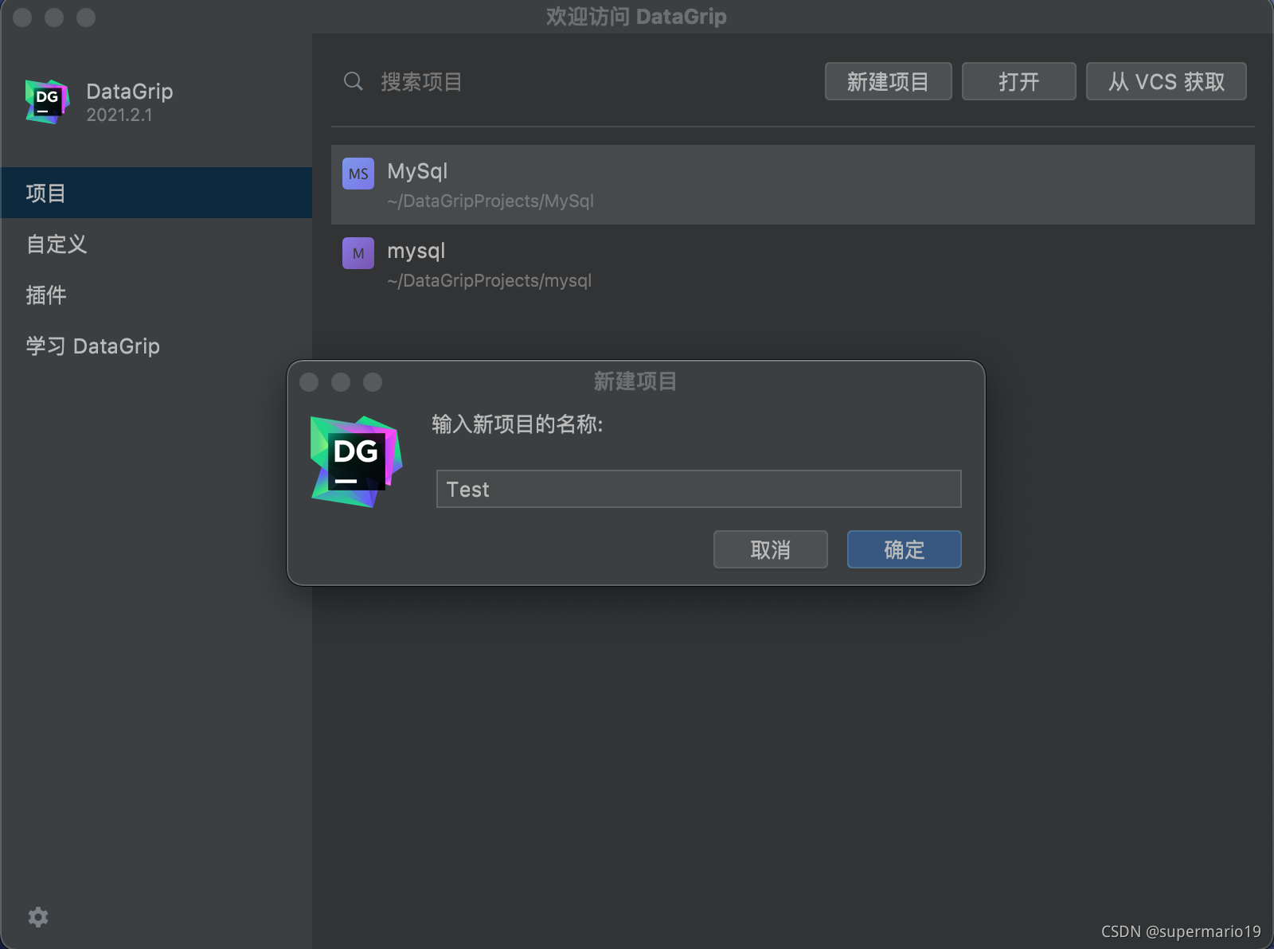Click the 从 VCS 获取 button
This screenshot has width=1274, height=949.
[x=1167, y=81]
